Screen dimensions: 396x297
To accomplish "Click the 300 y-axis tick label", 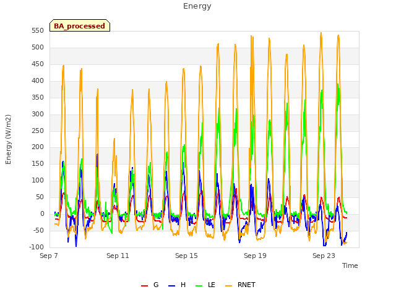I will tap(38, 114).
